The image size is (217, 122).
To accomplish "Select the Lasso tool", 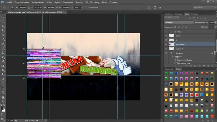I will 3,26.
